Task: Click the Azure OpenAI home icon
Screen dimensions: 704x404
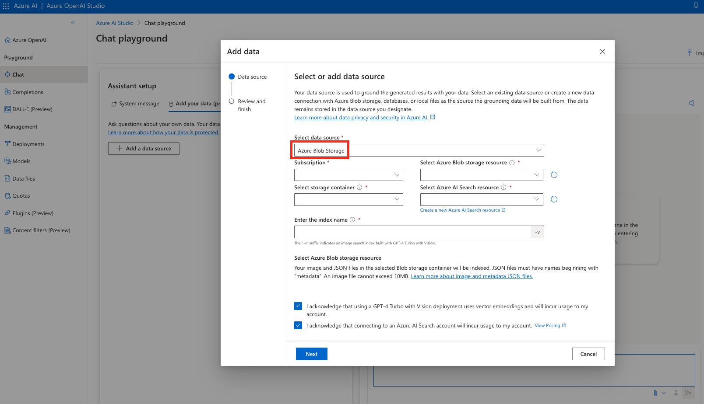Action: click(x=7, y=40)
